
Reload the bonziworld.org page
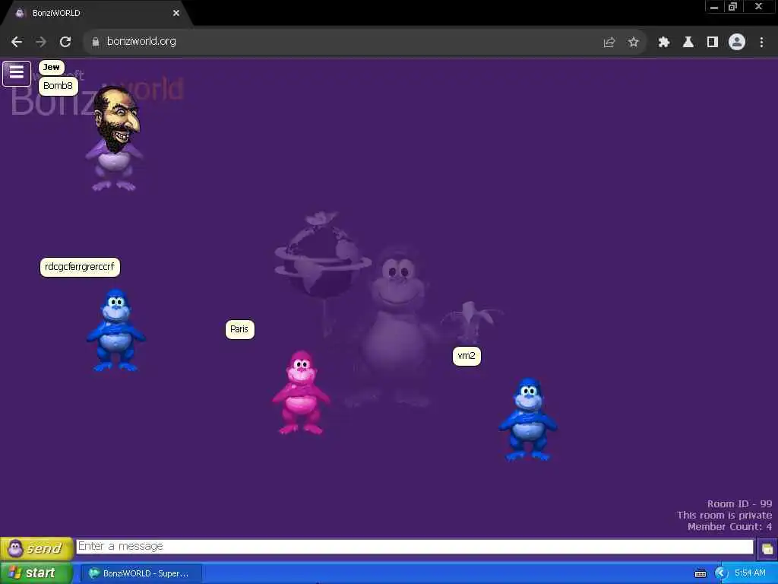pos(65,42)
